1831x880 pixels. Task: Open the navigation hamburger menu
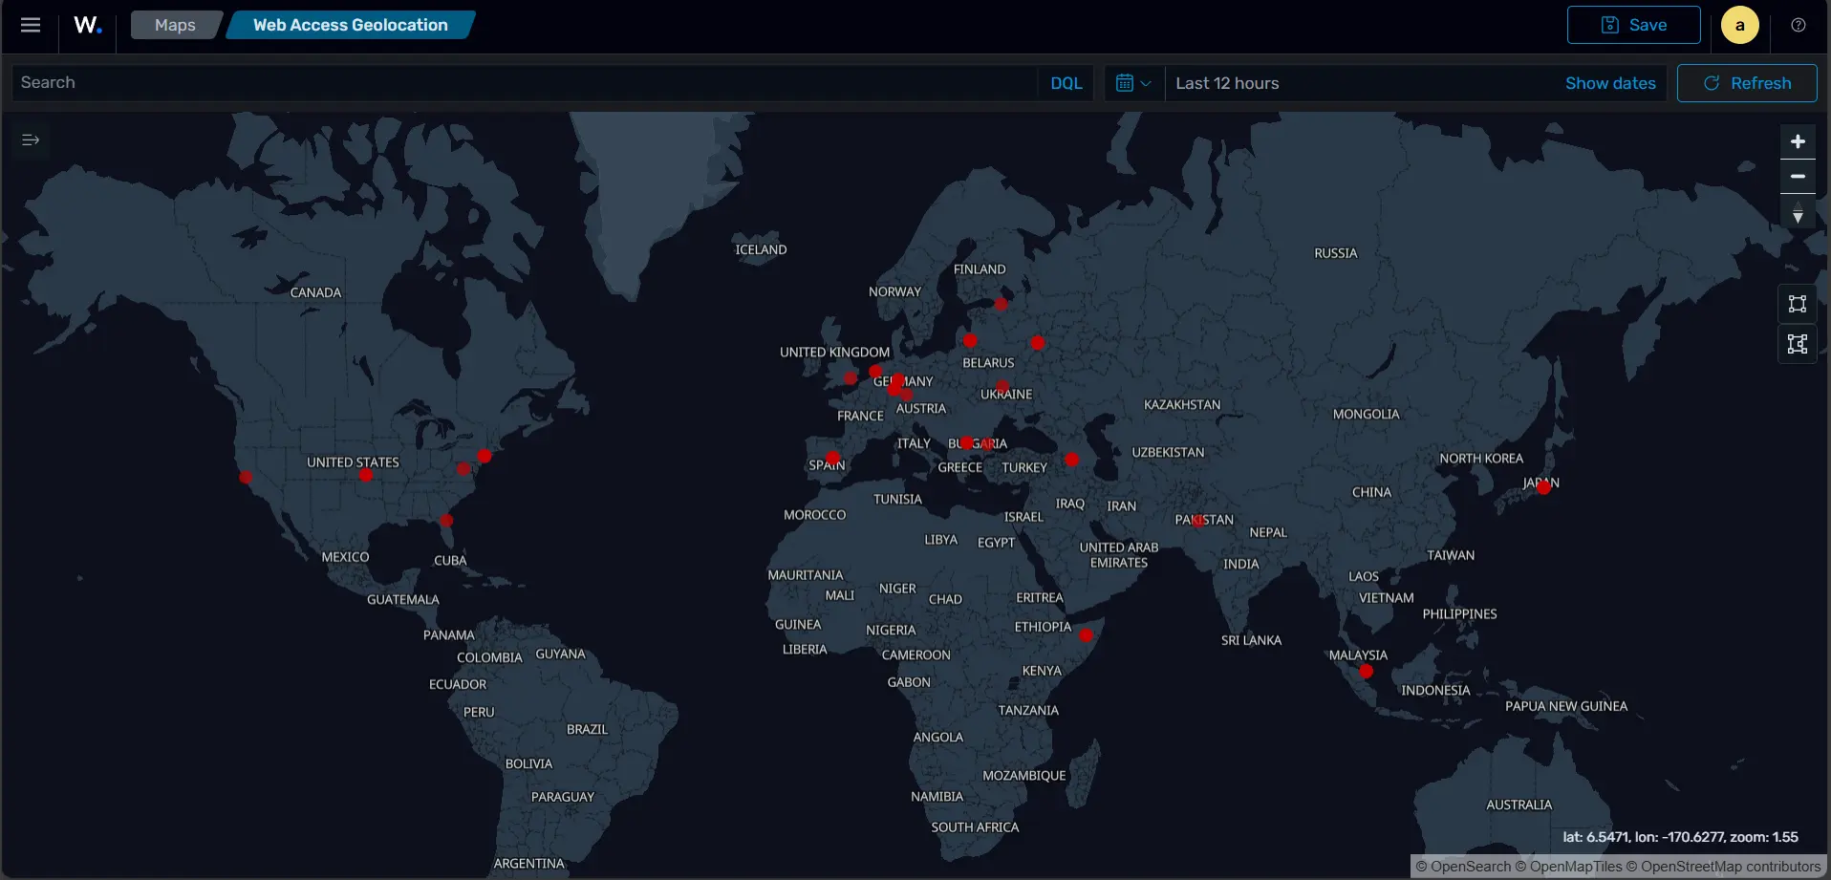pyautogui.click(x=30, y=24)
